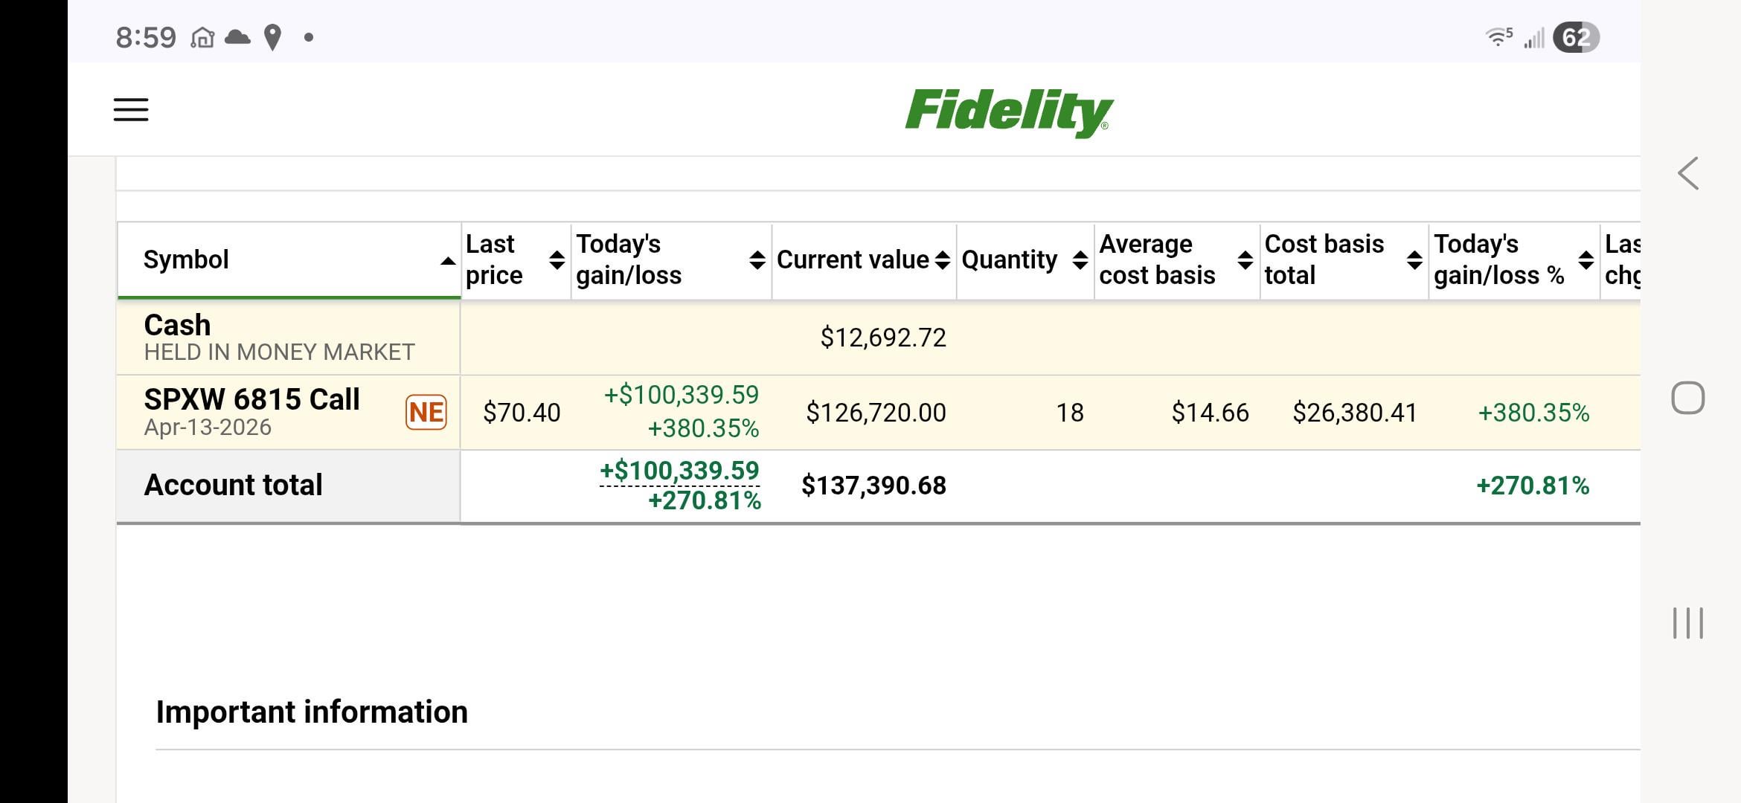Tap the battery indicator in status bar

click(x=1576, y=37)
